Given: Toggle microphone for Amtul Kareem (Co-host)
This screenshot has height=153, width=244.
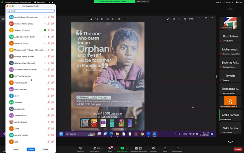Looking at the screenshot, I should [48, 37].
